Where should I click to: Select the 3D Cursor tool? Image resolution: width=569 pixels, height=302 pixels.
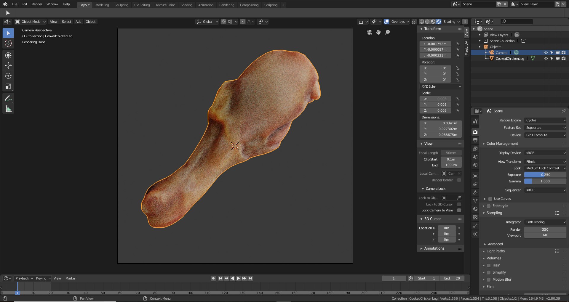8,44
